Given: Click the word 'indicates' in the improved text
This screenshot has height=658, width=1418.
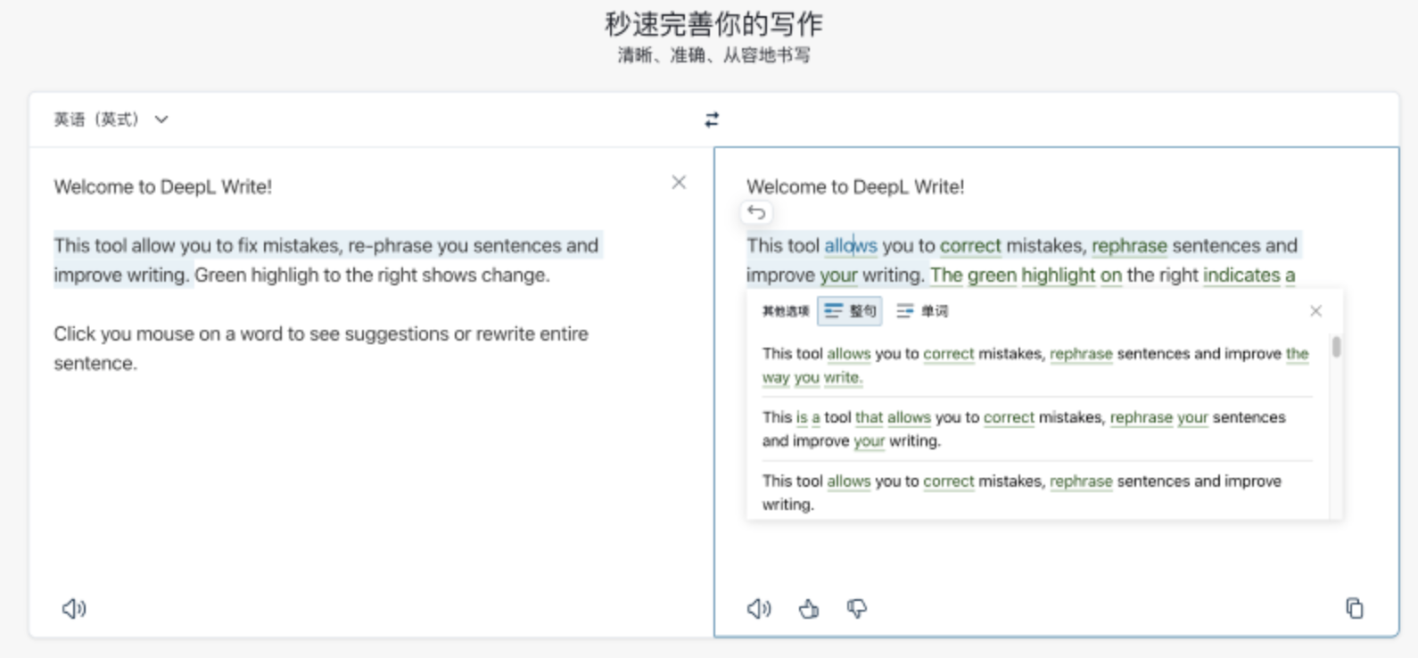Looking at the screenshot, I should (1241, 276).
